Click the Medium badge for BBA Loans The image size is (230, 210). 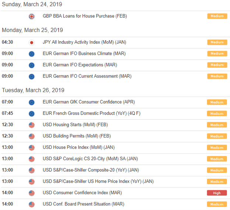point(217,16)
